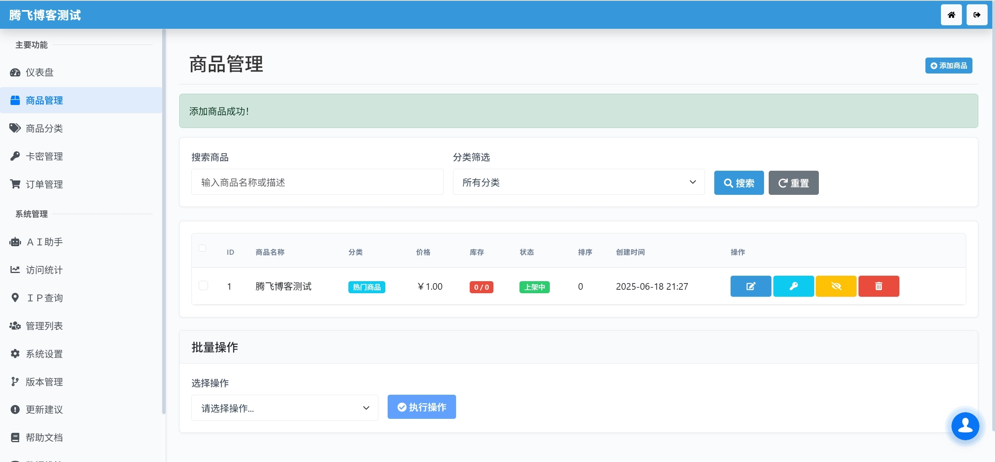
Task: Click product name 腾飞博客测试 in table
Action: pyautogui.click(x=283, y=287)
